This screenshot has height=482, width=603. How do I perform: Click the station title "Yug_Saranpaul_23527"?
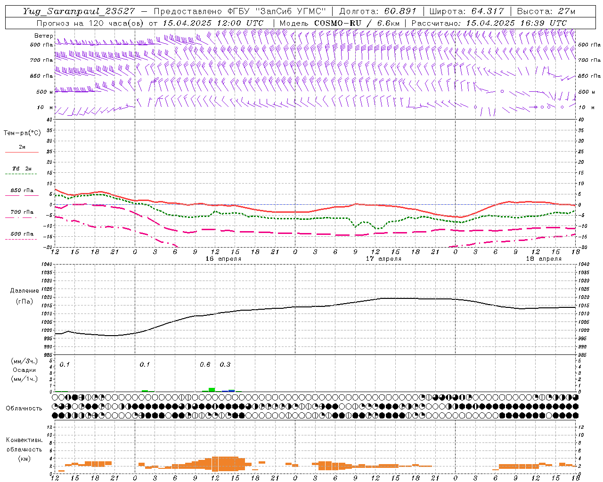79,11
